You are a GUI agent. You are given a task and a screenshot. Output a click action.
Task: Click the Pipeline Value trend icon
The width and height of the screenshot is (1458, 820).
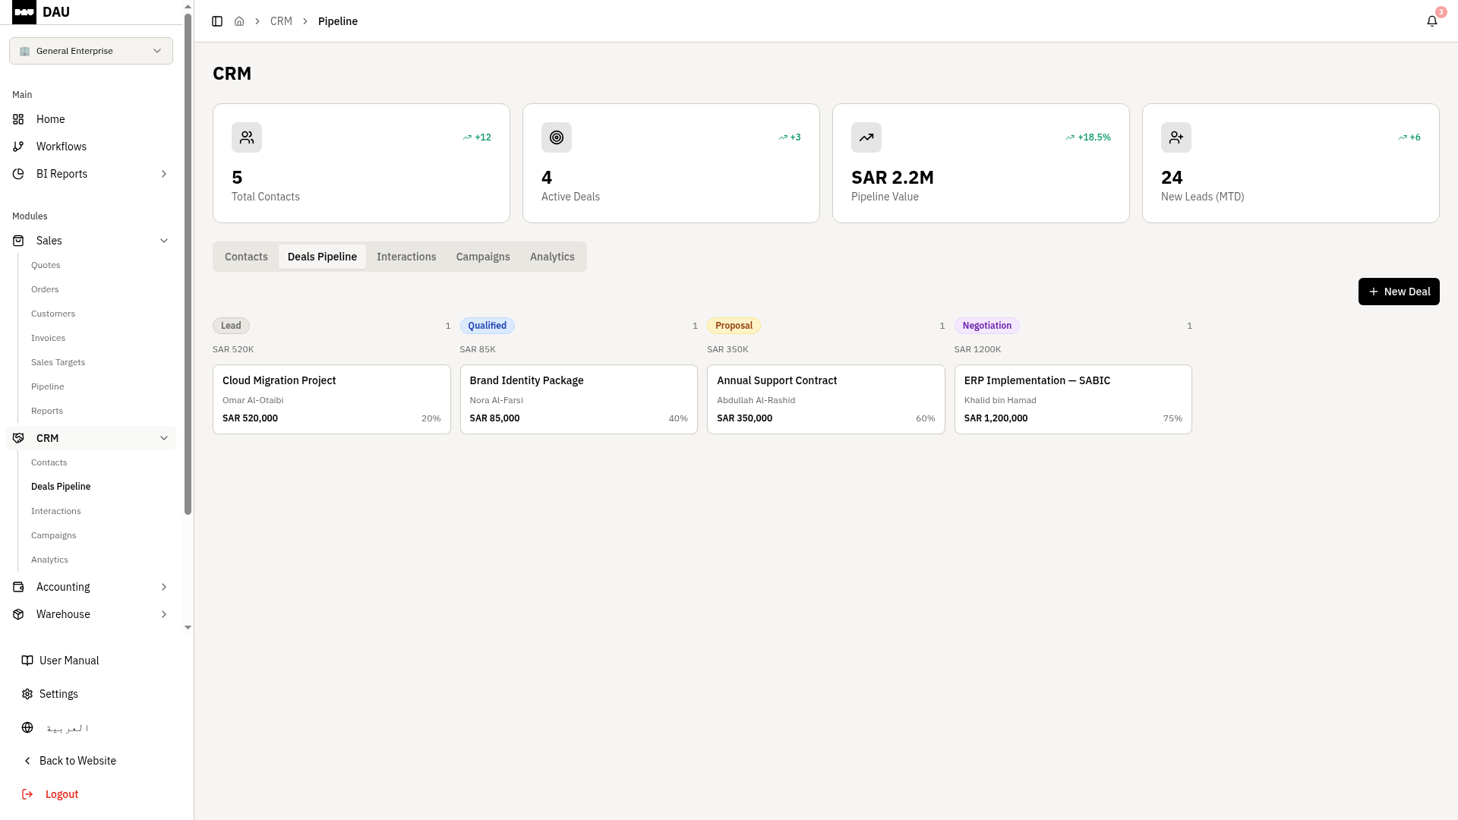866,137
